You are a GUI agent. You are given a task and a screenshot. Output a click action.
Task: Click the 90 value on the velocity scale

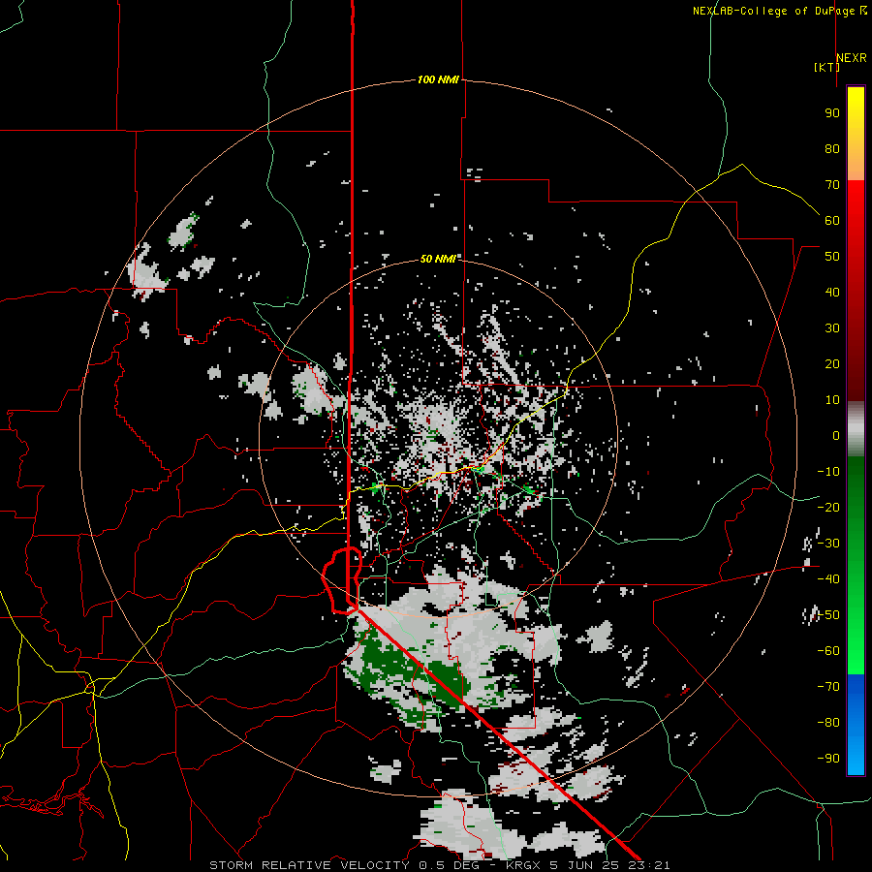pos(832,113)
